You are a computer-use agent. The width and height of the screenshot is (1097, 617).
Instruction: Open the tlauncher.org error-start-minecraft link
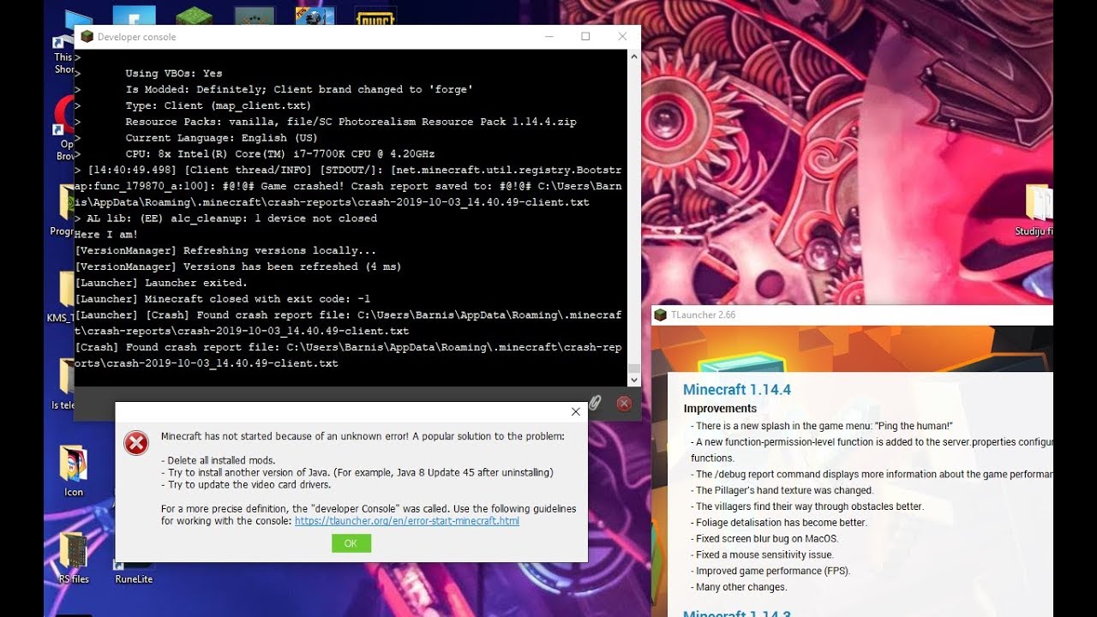tap(407, 521)
